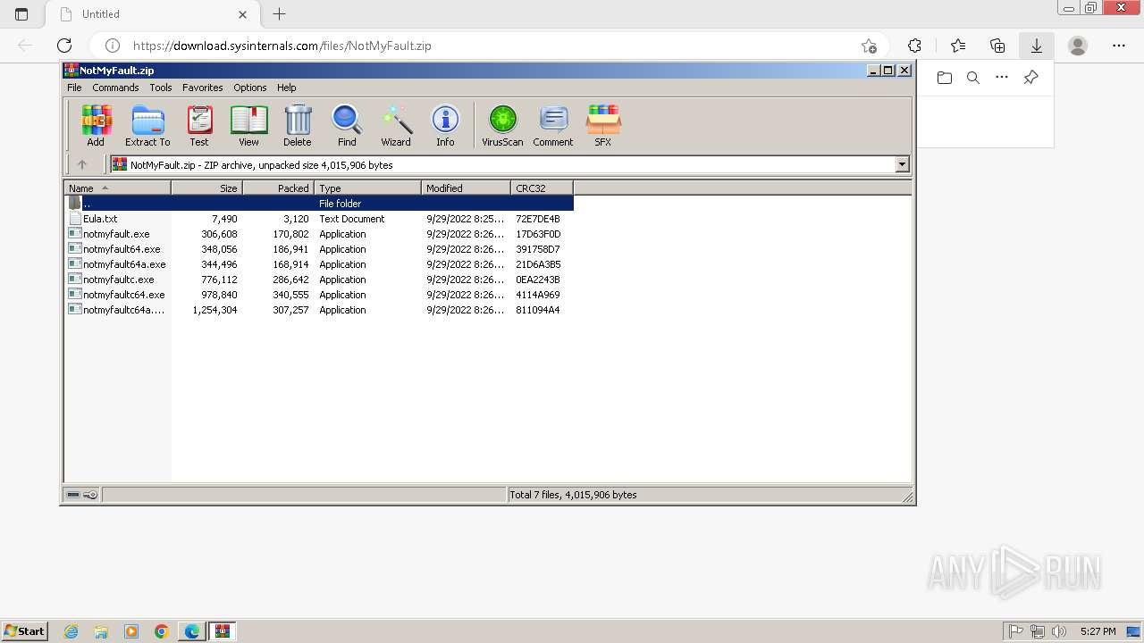The image size is (1144, 643).
Task: Open tab actions menu icon
Action: tap(21, 14)
